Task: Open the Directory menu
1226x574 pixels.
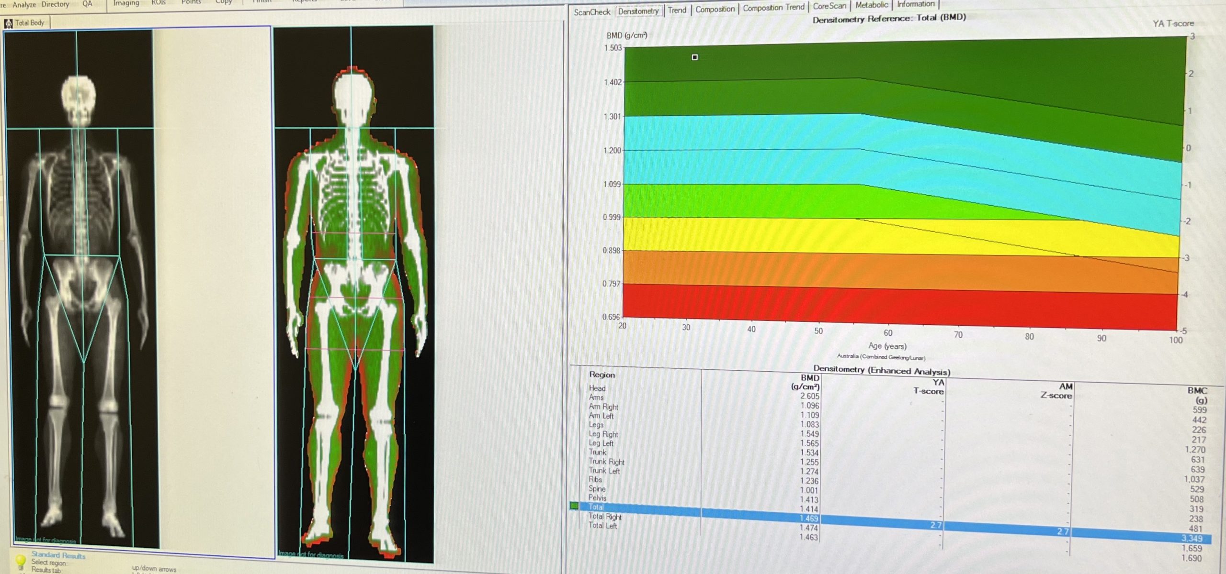Action: [56, 4]
